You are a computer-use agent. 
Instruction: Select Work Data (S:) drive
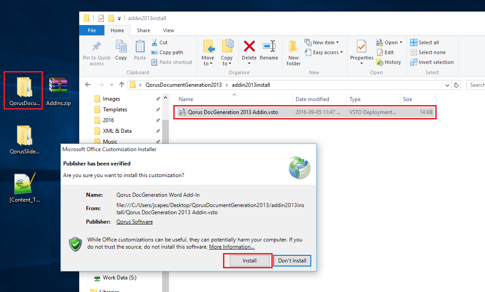[120, 278]
